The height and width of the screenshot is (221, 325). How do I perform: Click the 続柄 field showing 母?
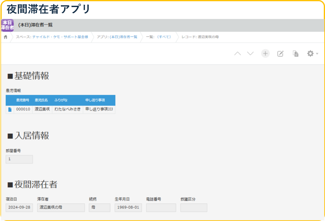(99, 208)
